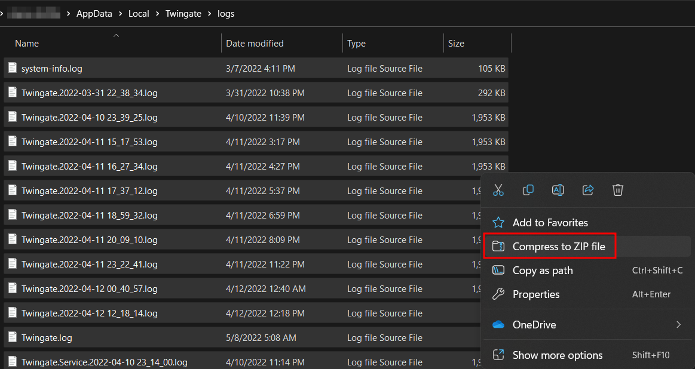Open the Twingate breadcrumb folder
This screenshot has width=695, height=369.
point(183,14)
